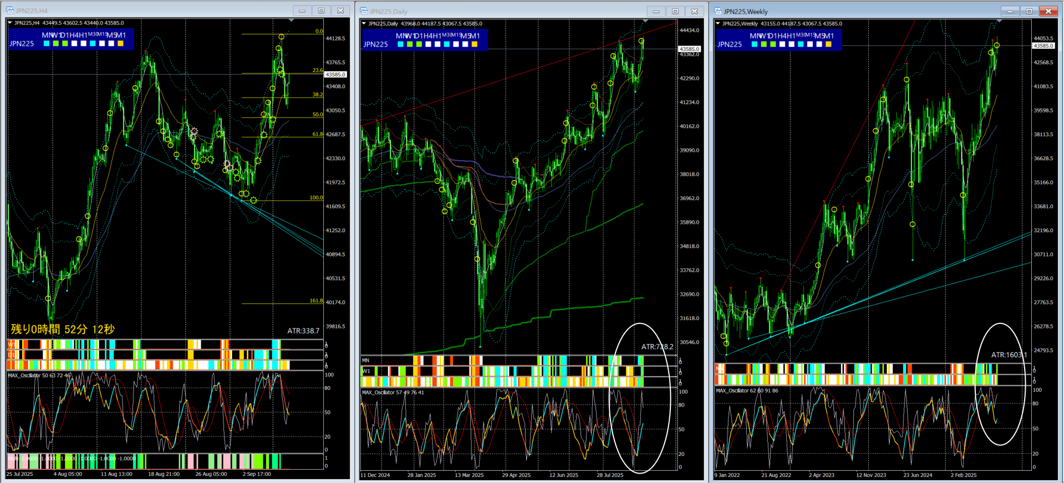
Task: Click the JPN225,Weekly chart window icon
Action: (x=718, y=11)
